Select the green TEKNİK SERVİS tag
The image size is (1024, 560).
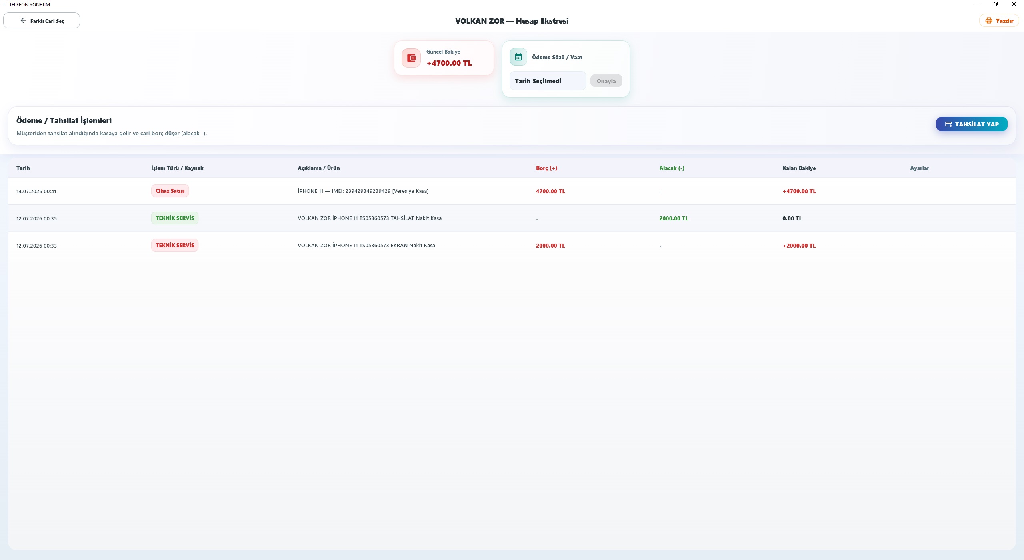(175, 218)
